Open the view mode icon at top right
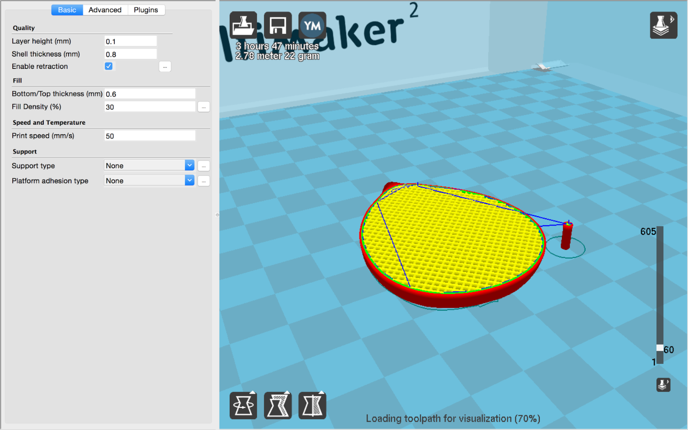This screenshot has height=430, width=688. [663, 25]
